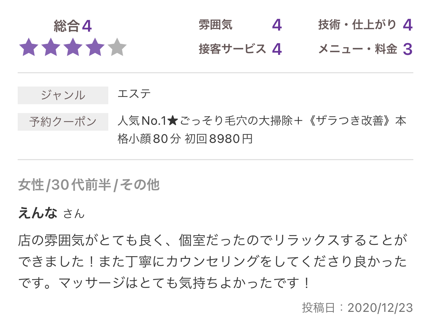Click the second purple rating star
This screenshot has width=431, height=331.
[x=51, y=47]
